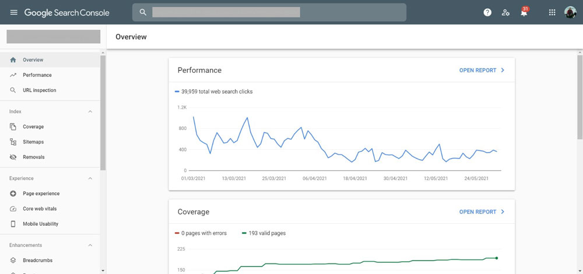Open the Coverage sidebar item

[x=50, y=127]
